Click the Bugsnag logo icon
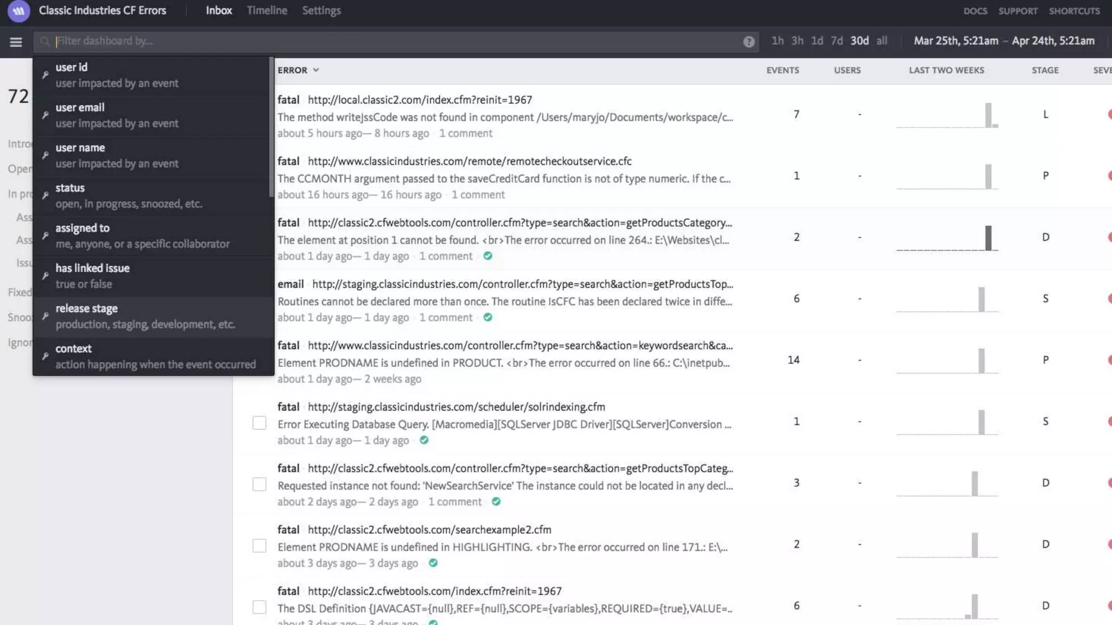The width and height of the screenshot is (1112, 625). [18, 11]
